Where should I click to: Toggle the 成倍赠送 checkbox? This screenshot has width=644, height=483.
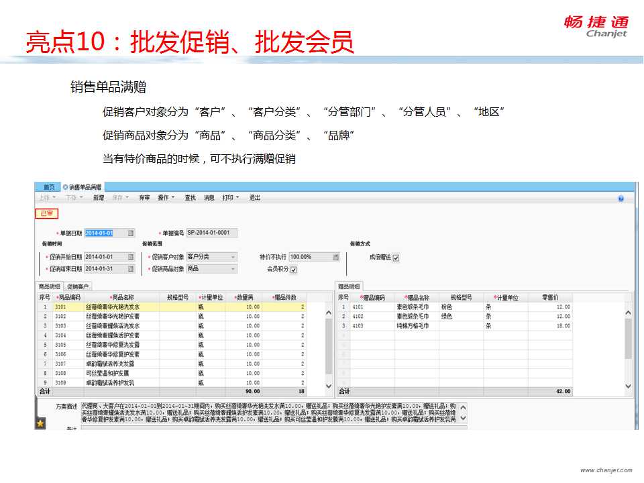pos(396,258)
